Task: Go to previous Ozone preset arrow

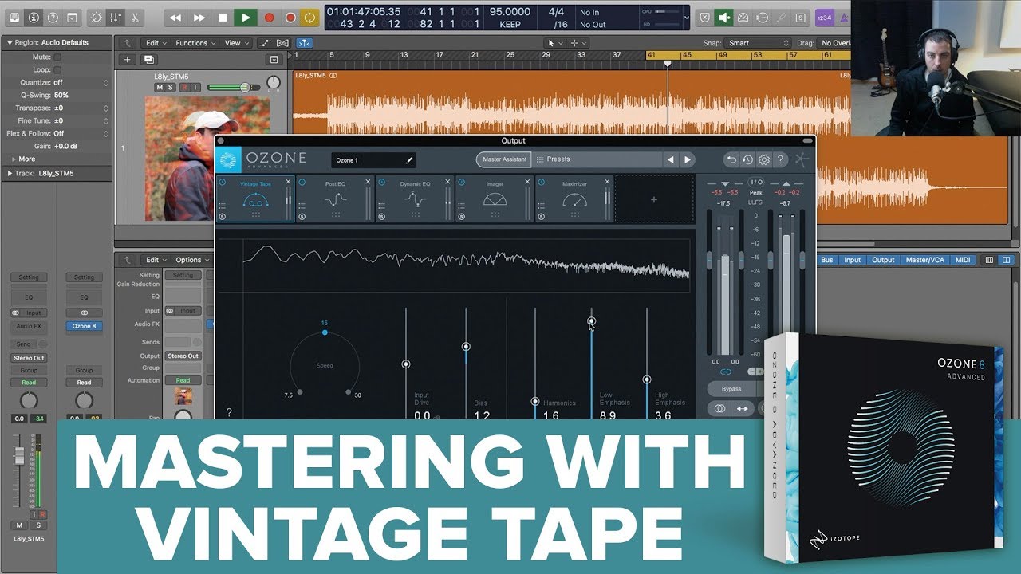Action: [x=671, y=159]
